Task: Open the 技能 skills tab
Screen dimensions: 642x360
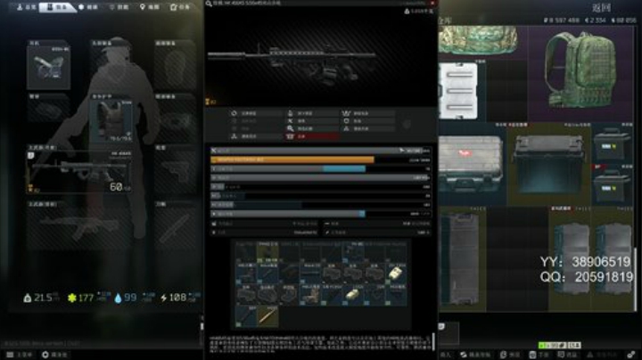Action: click(x=119, y=7)
